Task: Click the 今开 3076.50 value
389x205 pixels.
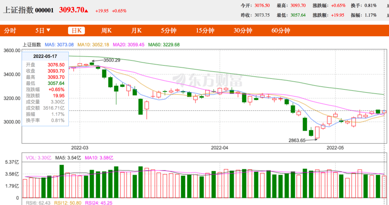Action: (262, 5)
